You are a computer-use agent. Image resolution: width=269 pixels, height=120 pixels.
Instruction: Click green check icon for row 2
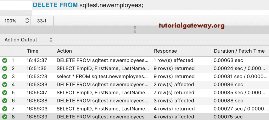pyautogui.click(x=5, y=69)
